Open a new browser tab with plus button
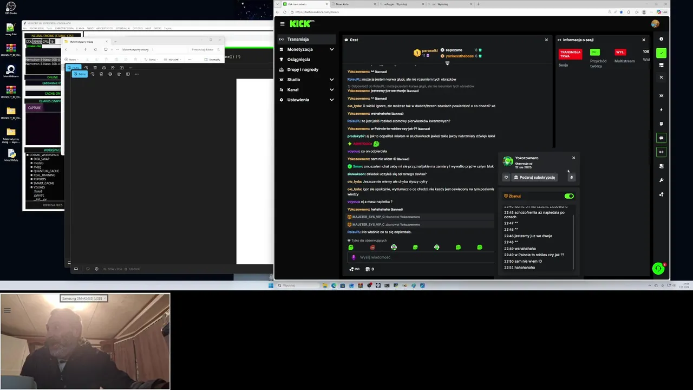This screenshot has width=693, height=390. (x=478, y=4)
